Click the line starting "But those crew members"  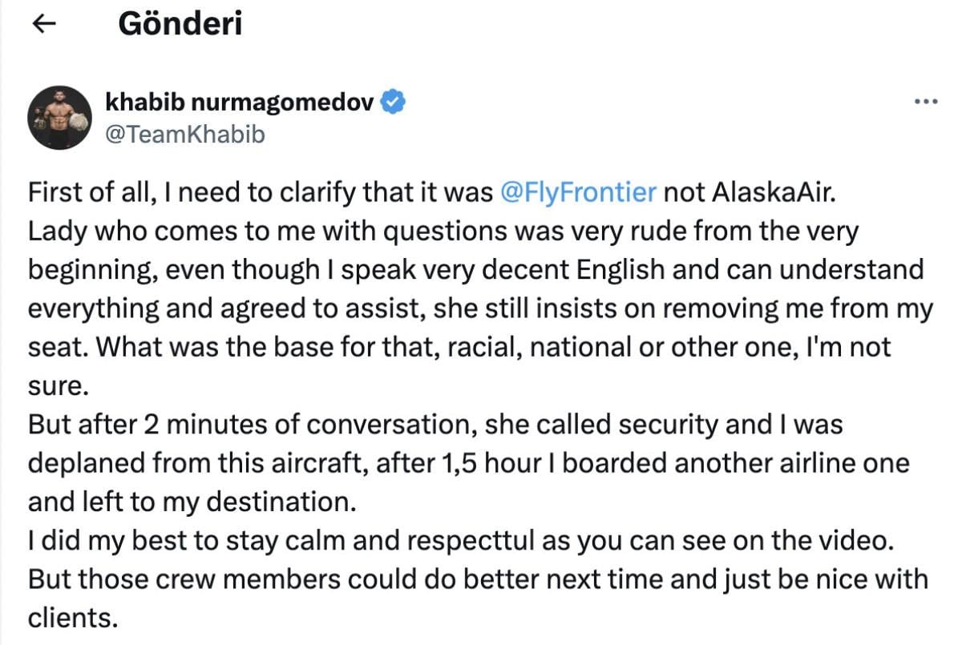coord(477,578)
